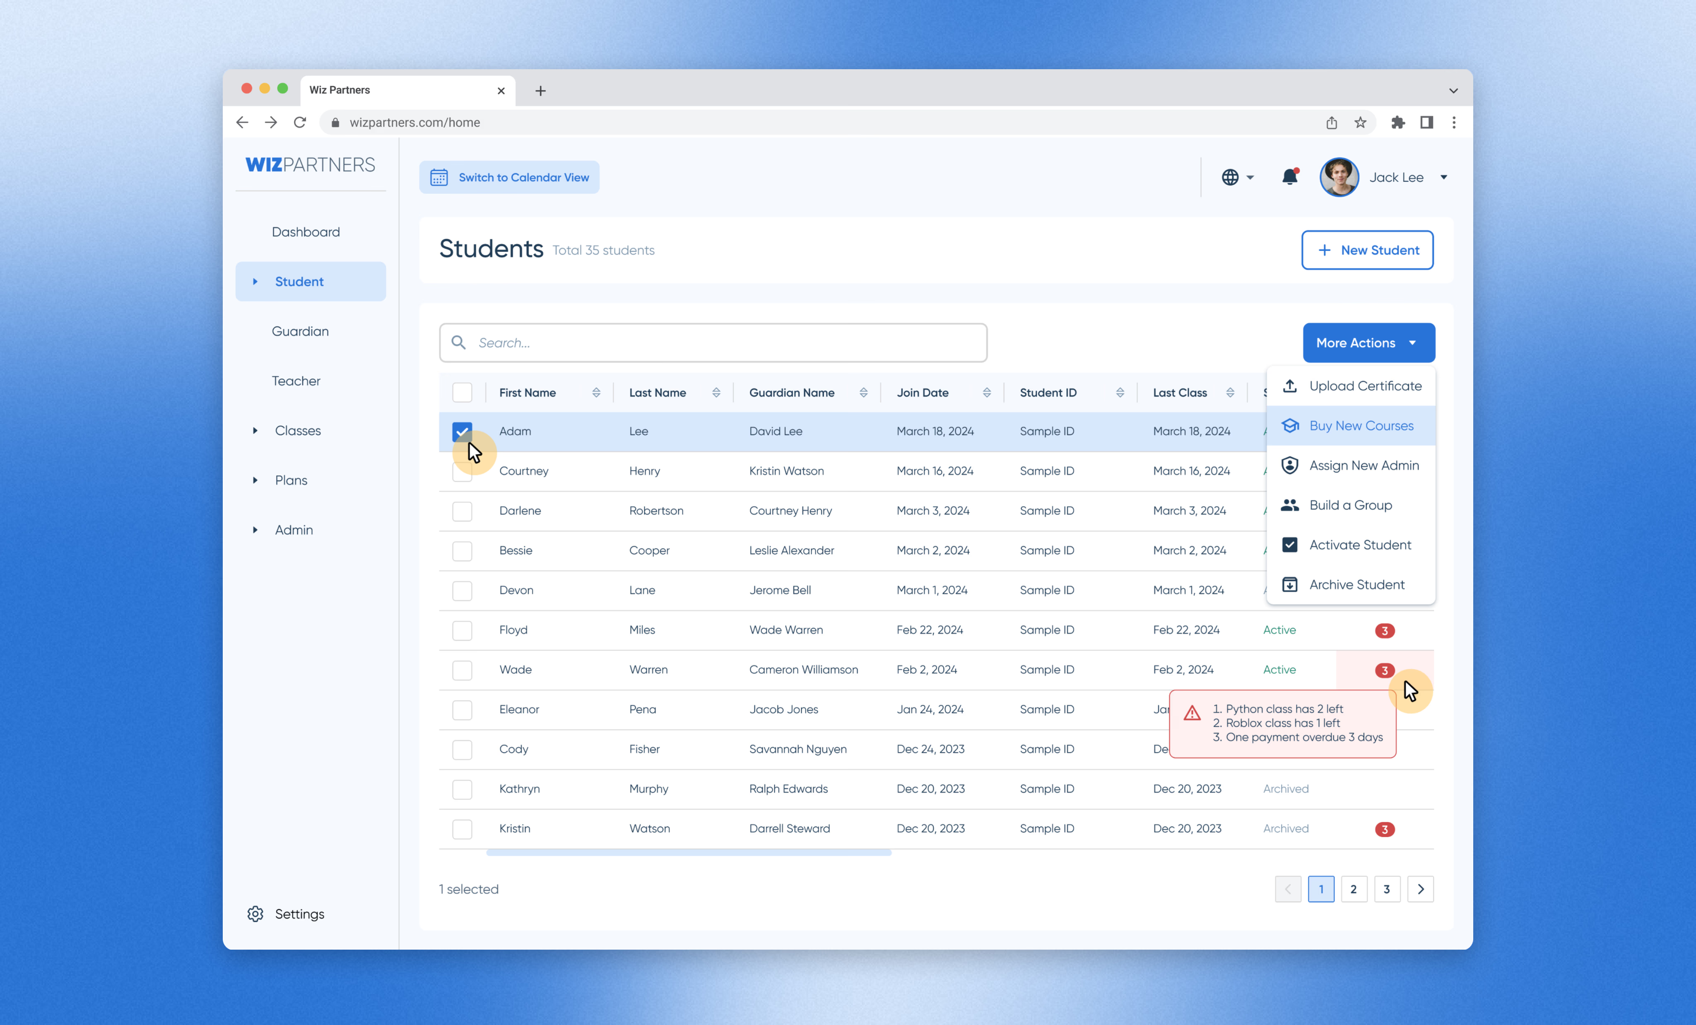Click the Activate Student checkmark icon
The width and height of the screenshot is (1696, 1025).
[x=1289, y=545]
